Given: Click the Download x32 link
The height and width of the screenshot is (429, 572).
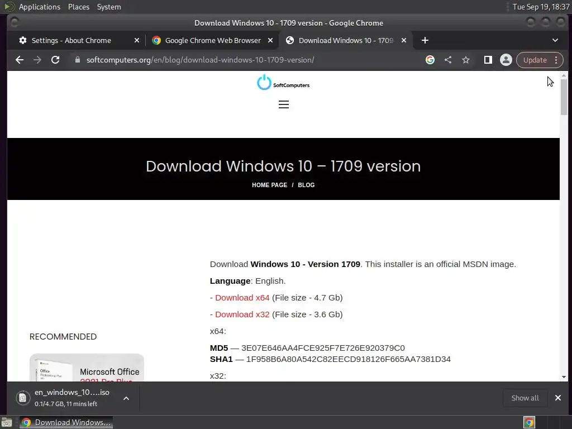Looking at the screenshot, I should 242,314.
